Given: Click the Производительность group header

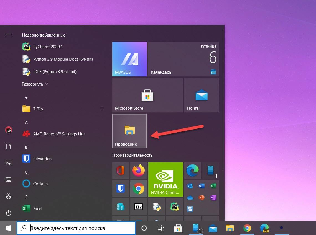Looking at the screenshot, I should pos(132,155).
